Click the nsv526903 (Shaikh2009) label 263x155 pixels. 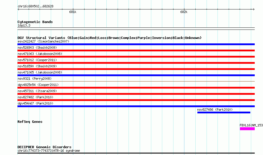tap(37, 48)
